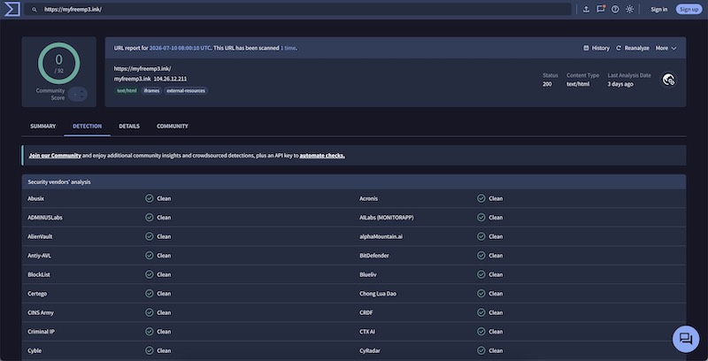Click the Clean checkmark icon for CINS Army
Screen dimensions: 708x361
point(149,312)
